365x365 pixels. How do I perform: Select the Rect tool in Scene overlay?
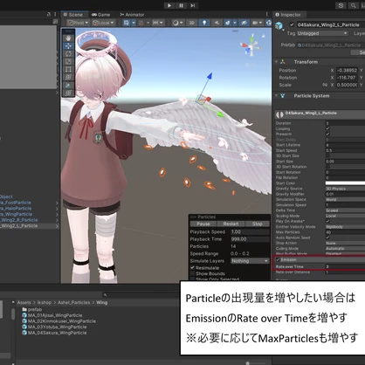tap(68, 69)
